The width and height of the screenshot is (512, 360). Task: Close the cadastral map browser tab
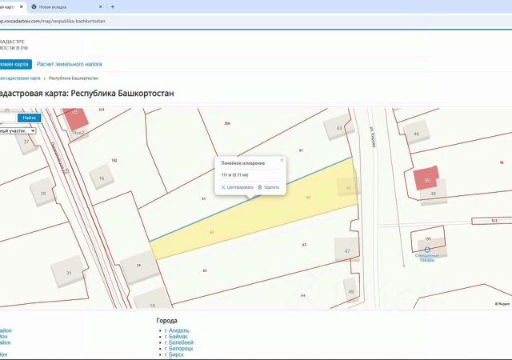pyautogui.click(x=22, y=6)
